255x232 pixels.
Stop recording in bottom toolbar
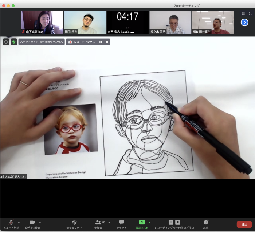pyautogui.click(x=178, y=222)
